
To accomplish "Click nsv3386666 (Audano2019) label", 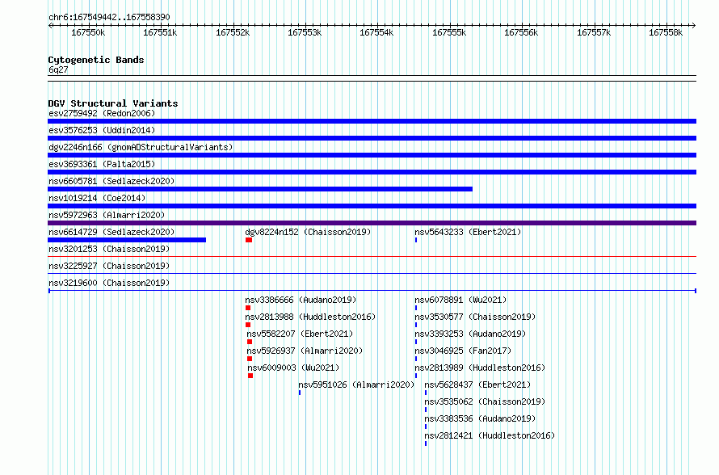I will [x=301, y=300].
